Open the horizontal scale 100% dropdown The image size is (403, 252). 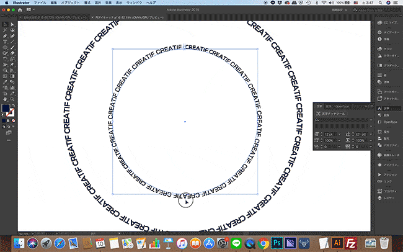[x=371, y=140]
